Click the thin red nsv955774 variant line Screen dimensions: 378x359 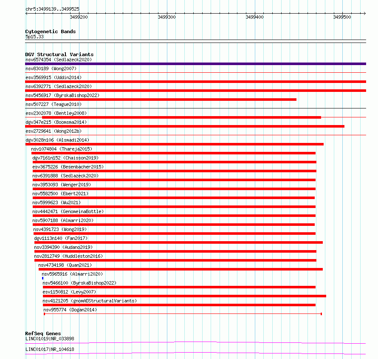(x=183, y=314)
